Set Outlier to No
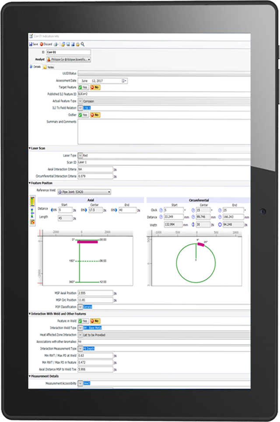This screenshot has height=422, width=280. click(x=95, y=115)
